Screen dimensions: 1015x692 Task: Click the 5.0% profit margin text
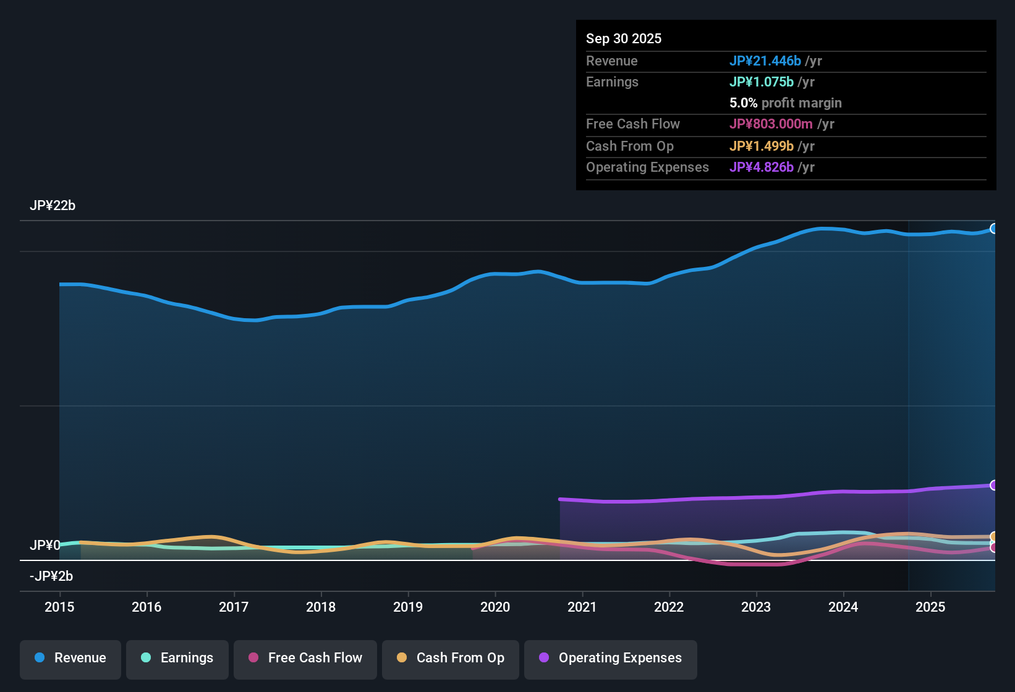click(x=786, y=103)
